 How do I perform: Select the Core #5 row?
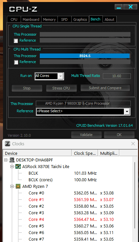(68, 226)
